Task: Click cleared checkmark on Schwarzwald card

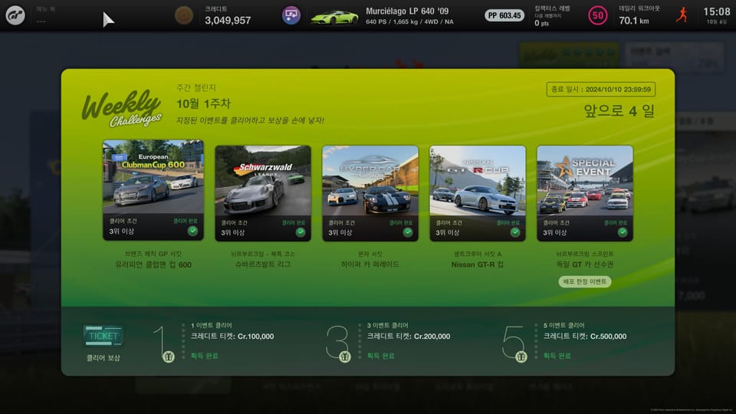Action: [301, 232]
